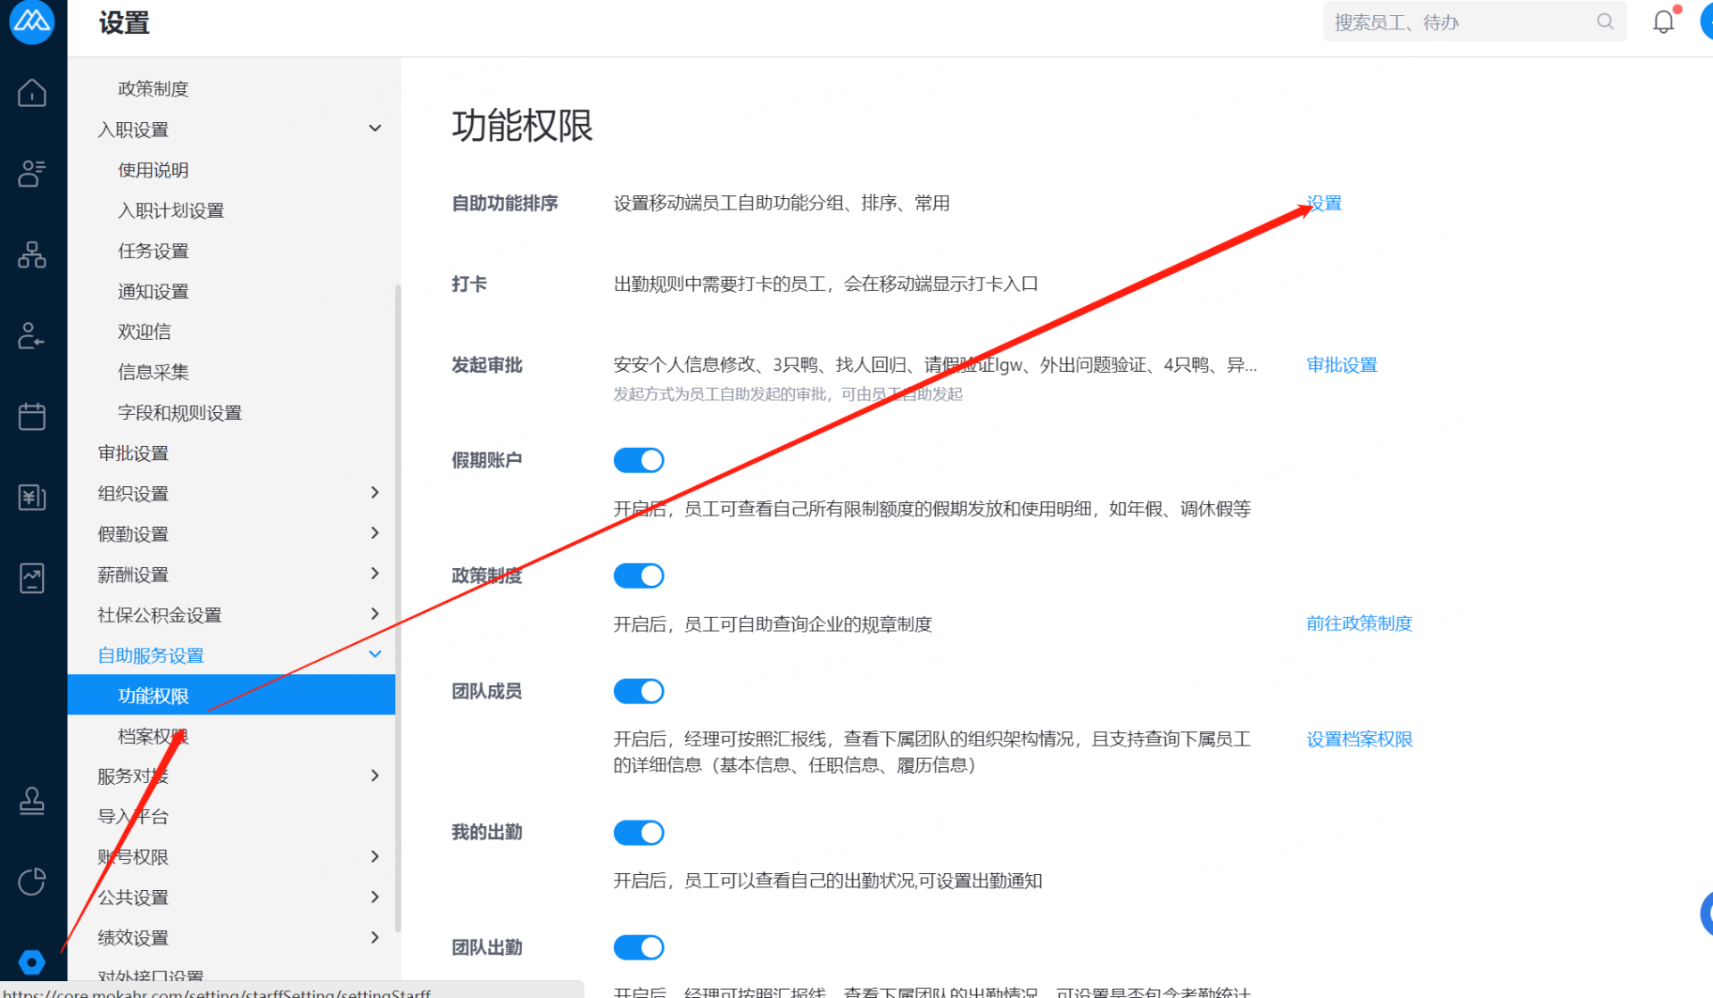The width and height of the screenshot is (1713, 998).
Task: Open the stamp approval icon in sidebar
Action: coord(32,801)
